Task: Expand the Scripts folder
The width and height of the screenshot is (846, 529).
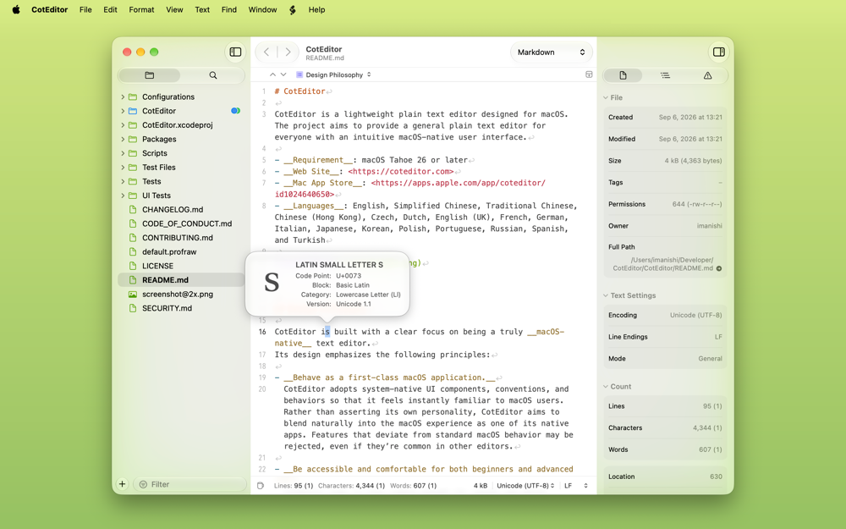Action: (123, 152)
